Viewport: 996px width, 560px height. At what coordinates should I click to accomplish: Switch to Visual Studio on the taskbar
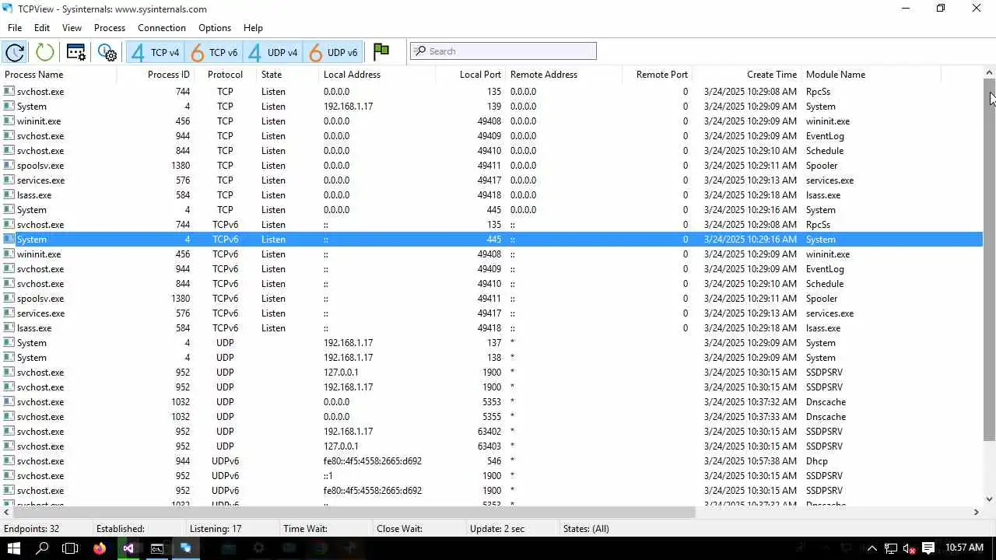point(128,548)
